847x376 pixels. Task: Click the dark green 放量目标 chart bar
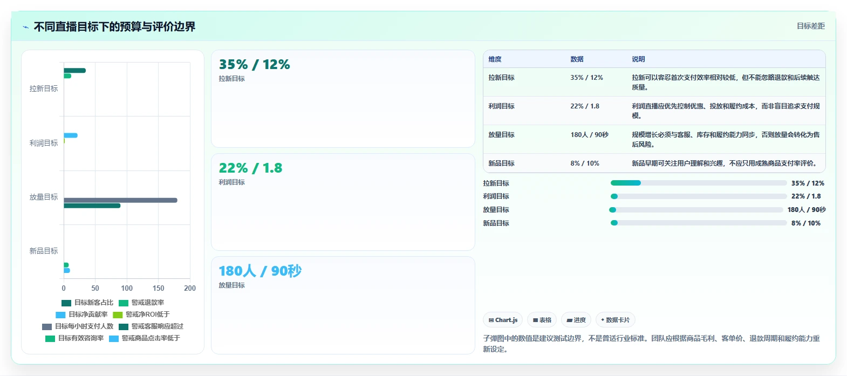(92, 206)
